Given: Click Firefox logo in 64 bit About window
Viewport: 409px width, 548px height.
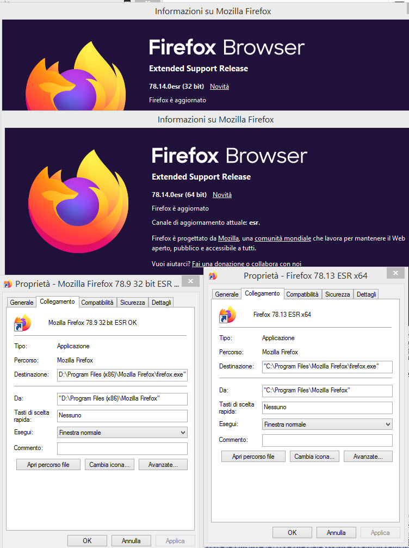Looking at the screenshot, I should 78,201.
